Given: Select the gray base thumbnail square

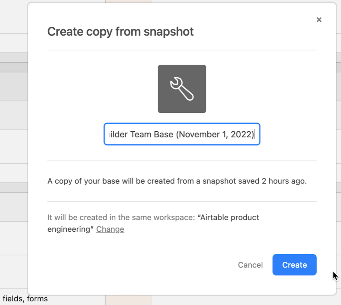Looking at the screenshot, I should tap(182, 88).
